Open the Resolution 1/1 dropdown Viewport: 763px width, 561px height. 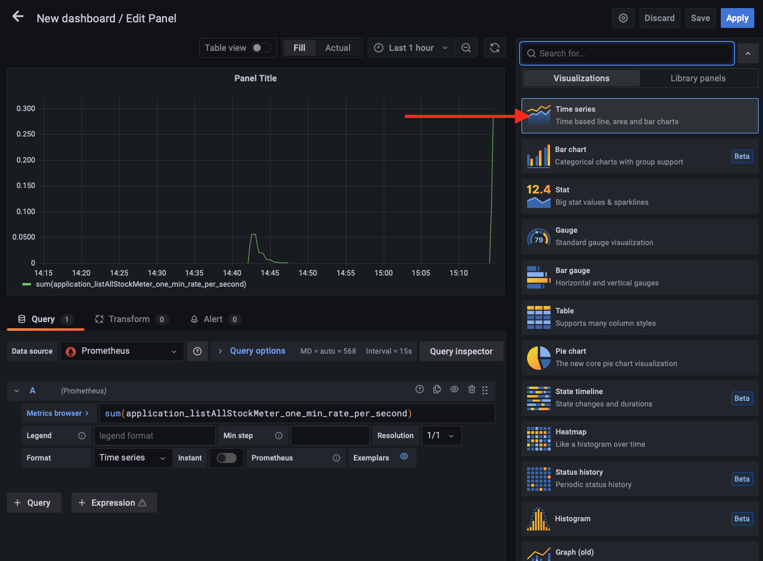tap(441, 436)
